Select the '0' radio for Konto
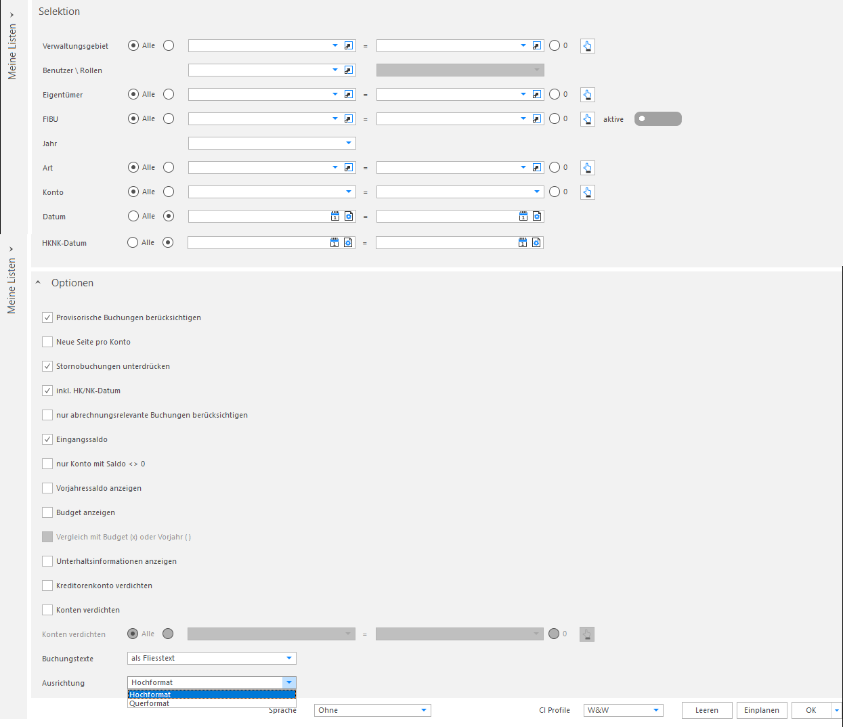The height and width of the screenshot is (727, 843). (555, 192)
